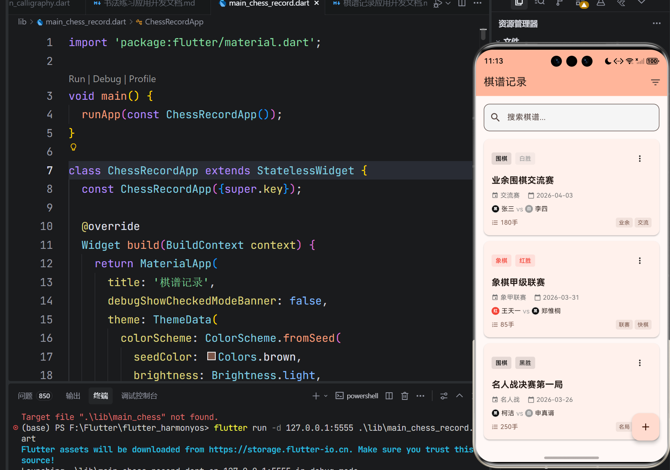Select the 终端 panel tab
Screen dimensions: 670x470
(x=101, y=396)
